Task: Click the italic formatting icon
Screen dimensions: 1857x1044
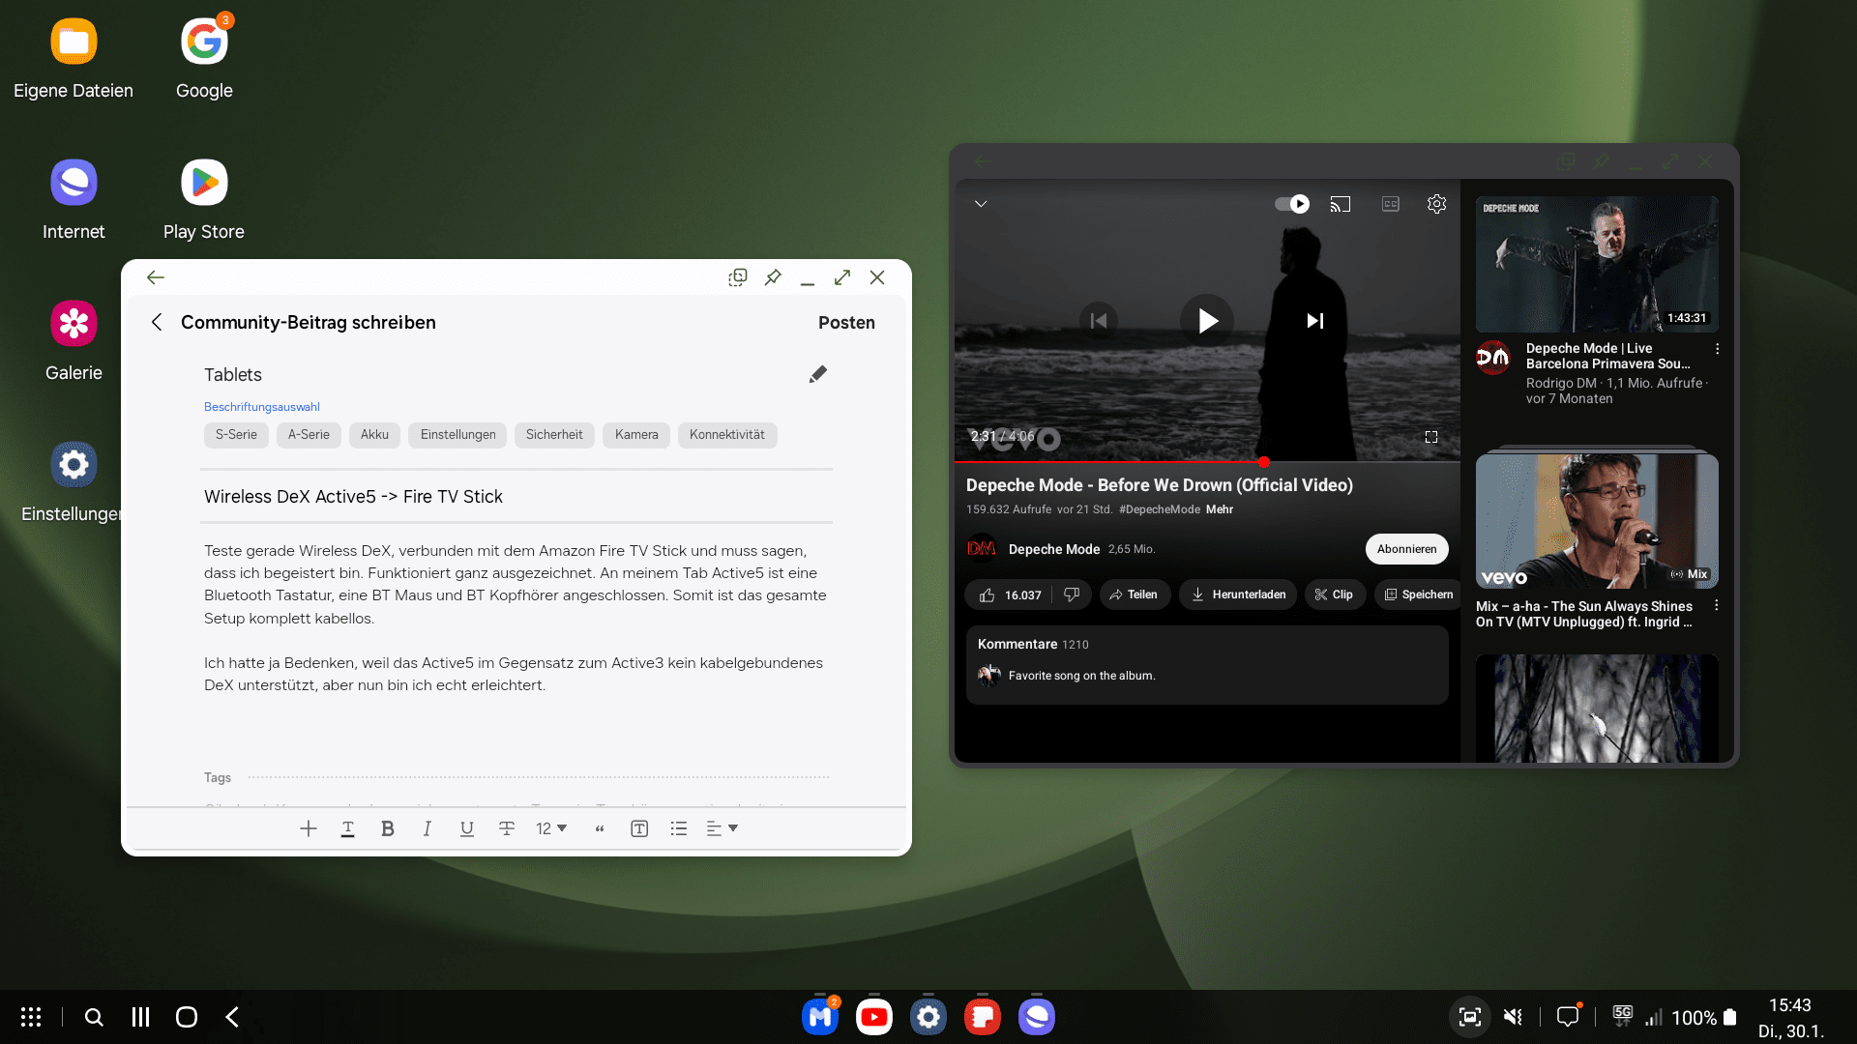Action: (427, 828)
